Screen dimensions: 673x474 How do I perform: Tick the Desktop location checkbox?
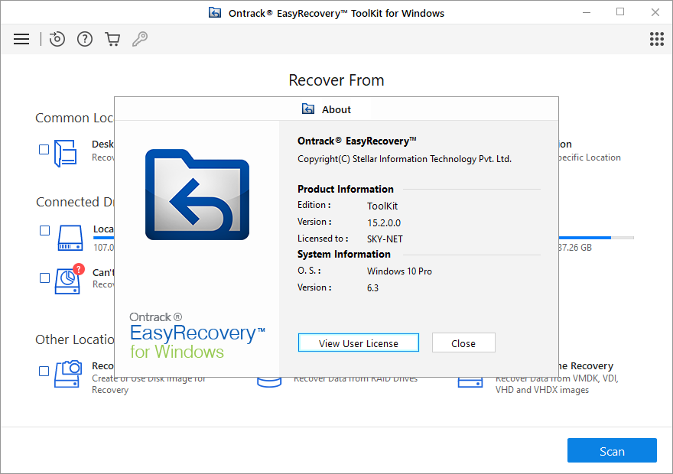44,149
